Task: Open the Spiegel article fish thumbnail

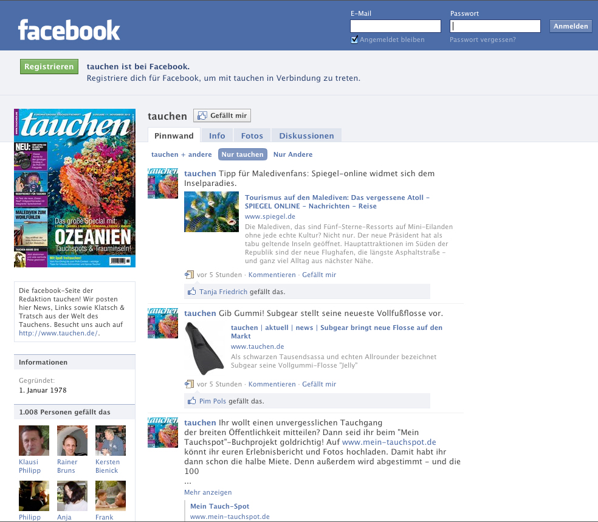Action: click(211, 212)
